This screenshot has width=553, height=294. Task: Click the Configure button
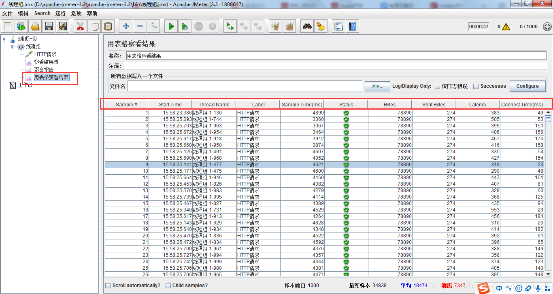tap(527, 86)
